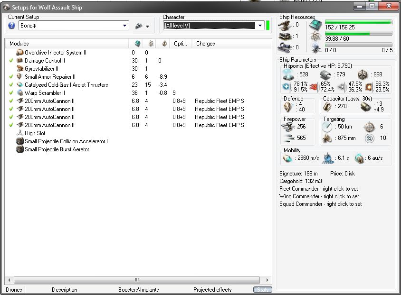Click the blue help question mark icon

click(x=11, y=26)
